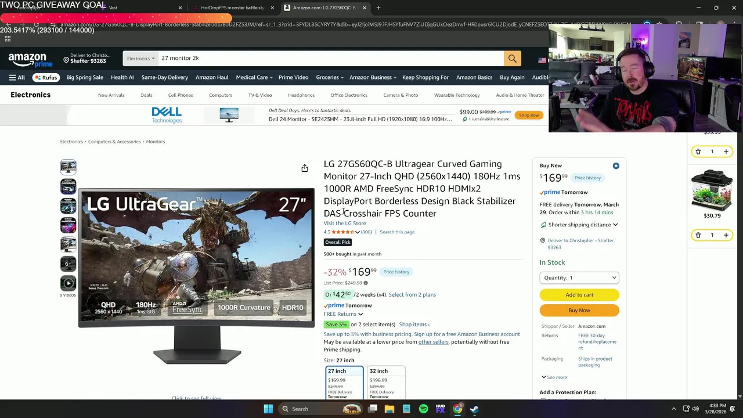Open the Rufus AI assistant button
Screen dimensions: 743x418
click(x=45, y=77)
